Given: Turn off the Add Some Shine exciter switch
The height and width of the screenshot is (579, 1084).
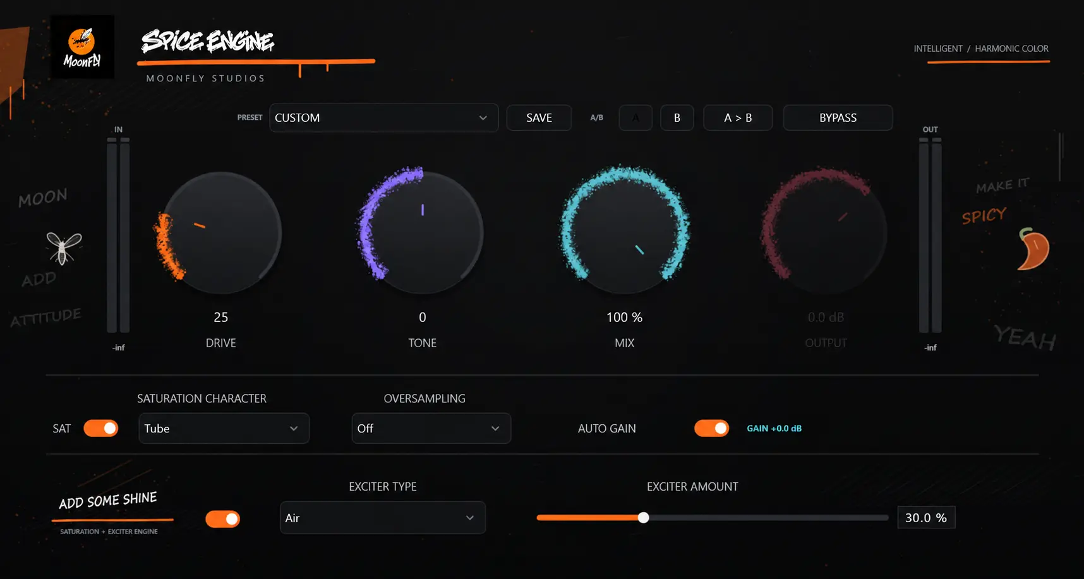Looking at the screenshot, I should tap(222, 519).
